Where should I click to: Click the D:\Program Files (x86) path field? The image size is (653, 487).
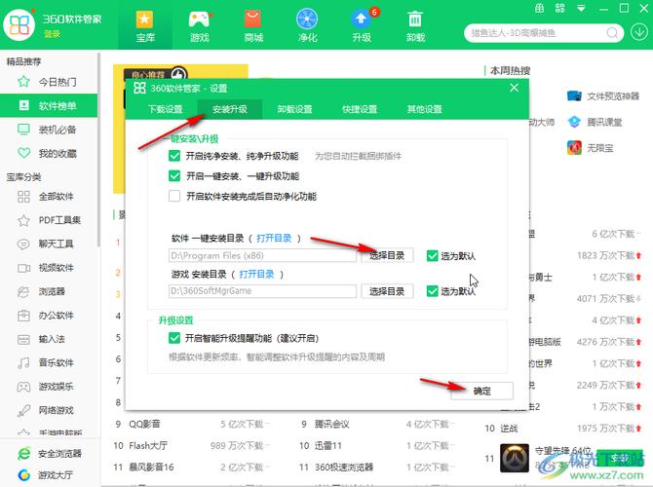pyautogui.click(x=262, y=255)
